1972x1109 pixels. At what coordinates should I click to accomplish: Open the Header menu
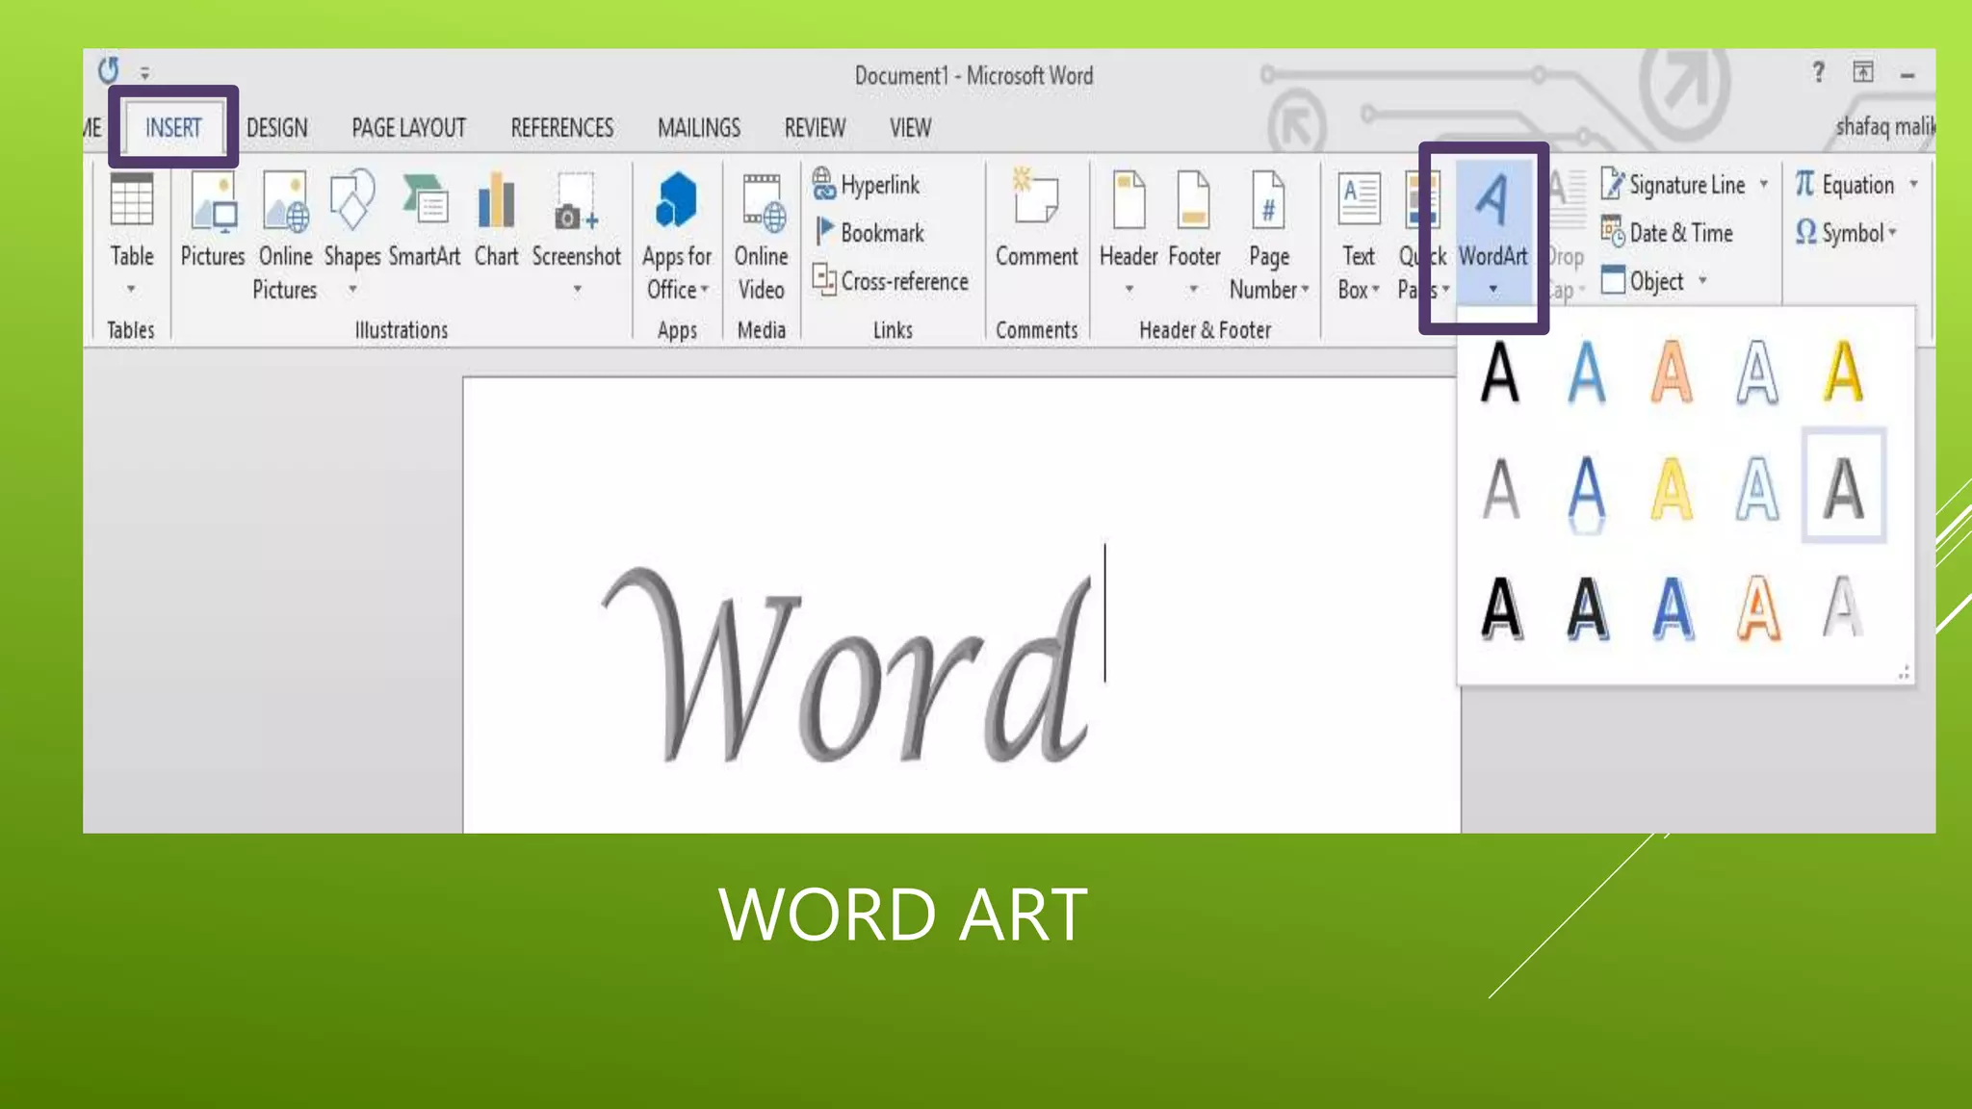(x=1129, y=234)
